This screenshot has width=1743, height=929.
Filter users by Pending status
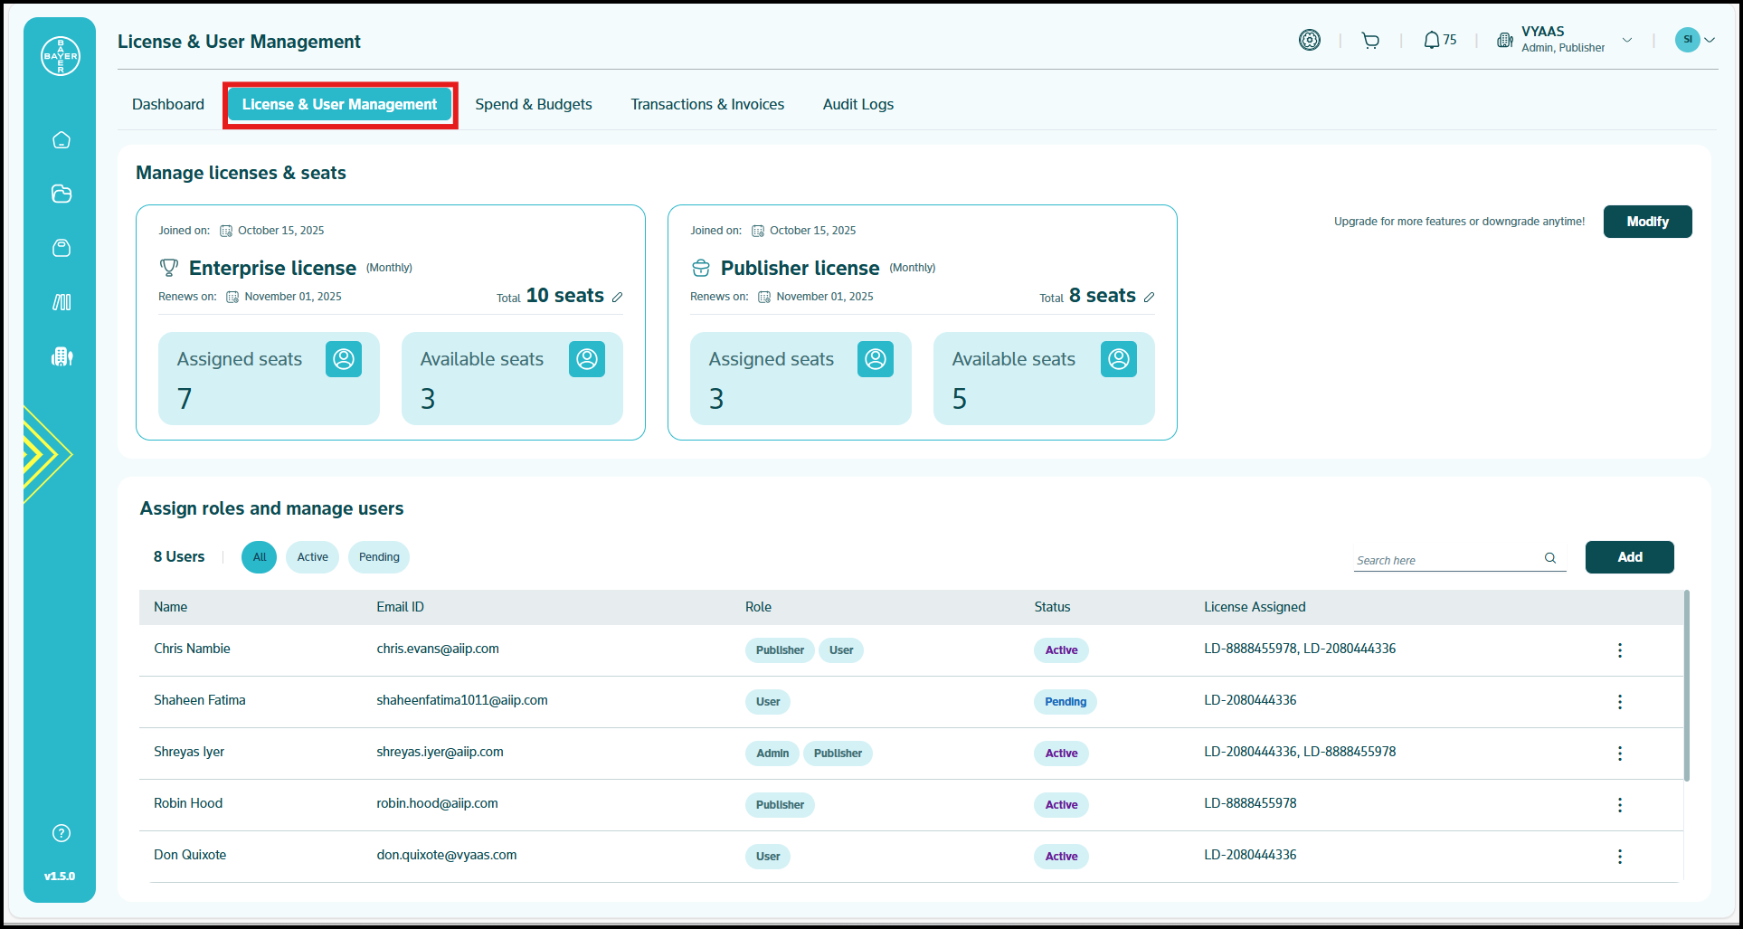coord(379,557)
